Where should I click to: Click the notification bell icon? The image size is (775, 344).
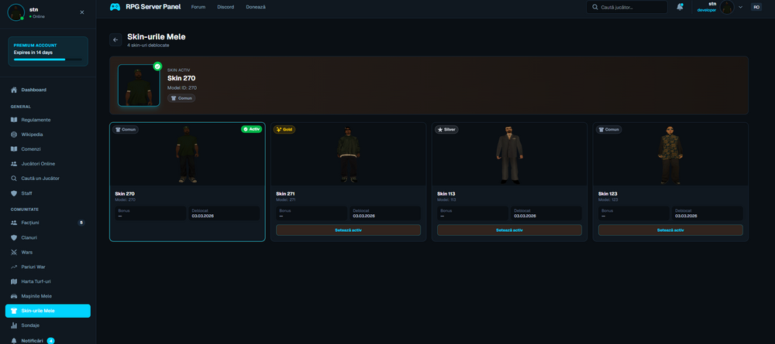pyautogui.click(x=680, y=7)
